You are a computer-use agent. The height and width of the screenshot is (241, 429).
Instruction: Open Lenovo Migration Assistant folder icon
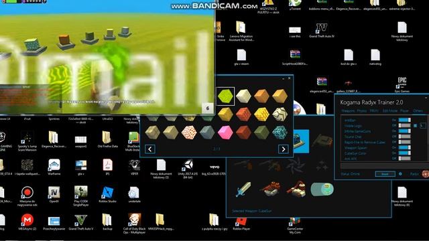[241, 31]
